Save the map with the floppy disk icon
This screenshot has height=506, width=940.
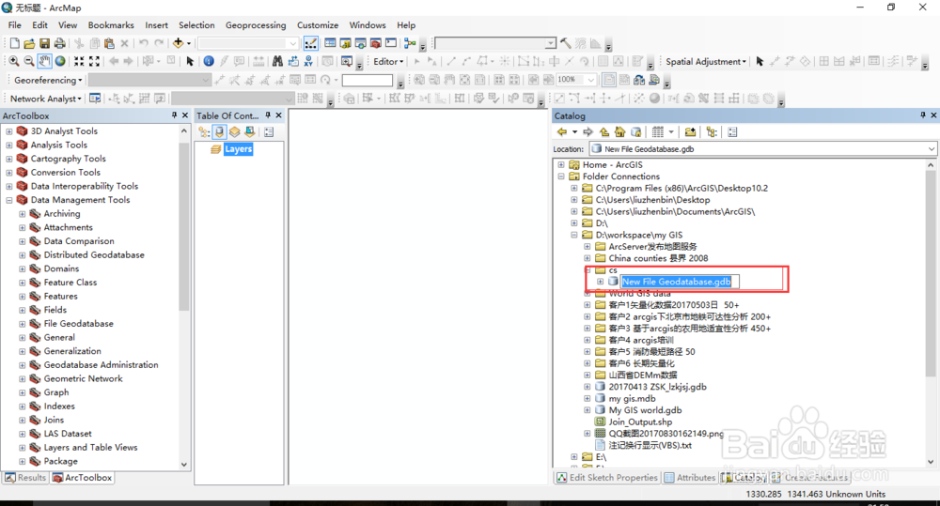tap(44, 43)
